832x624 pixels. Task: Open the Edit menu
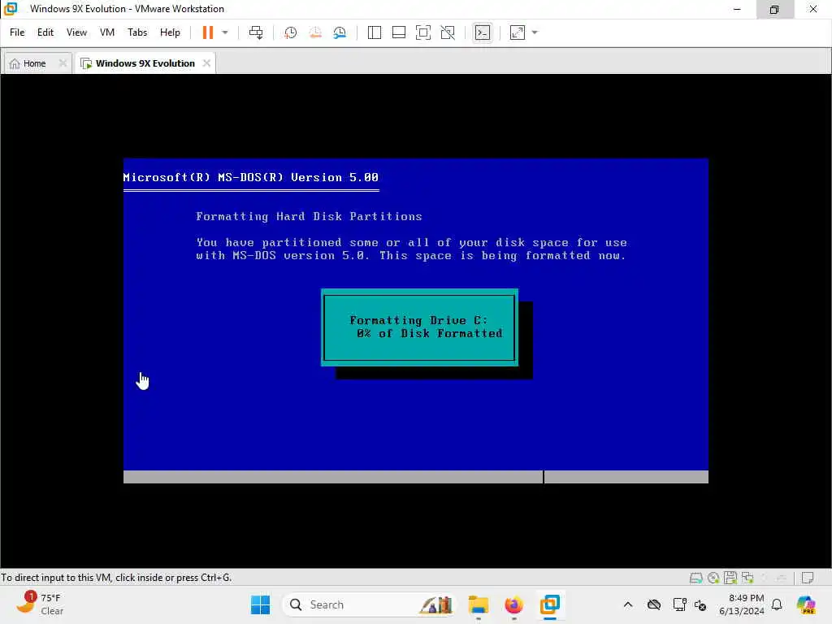tap(45, 32)
